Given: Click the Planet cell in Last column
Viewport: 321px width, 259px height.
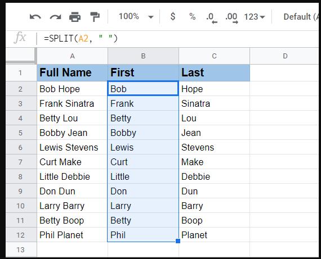Looking at the screenshot, I should (x=214, y=235).
